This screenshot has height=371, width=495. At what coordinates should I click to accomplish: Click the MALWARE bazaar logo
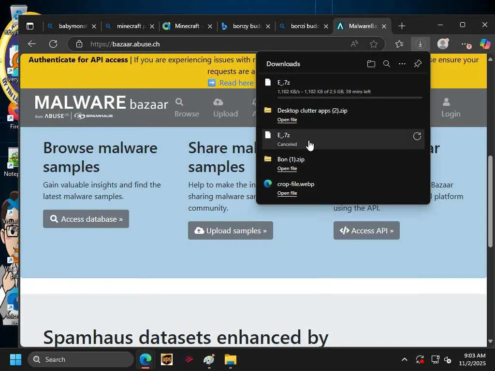(101, 107)
